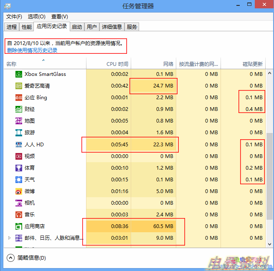Viewport: 274px width, 271px height.
Task: Select the 财经 finance app icon
Action: 19,109
